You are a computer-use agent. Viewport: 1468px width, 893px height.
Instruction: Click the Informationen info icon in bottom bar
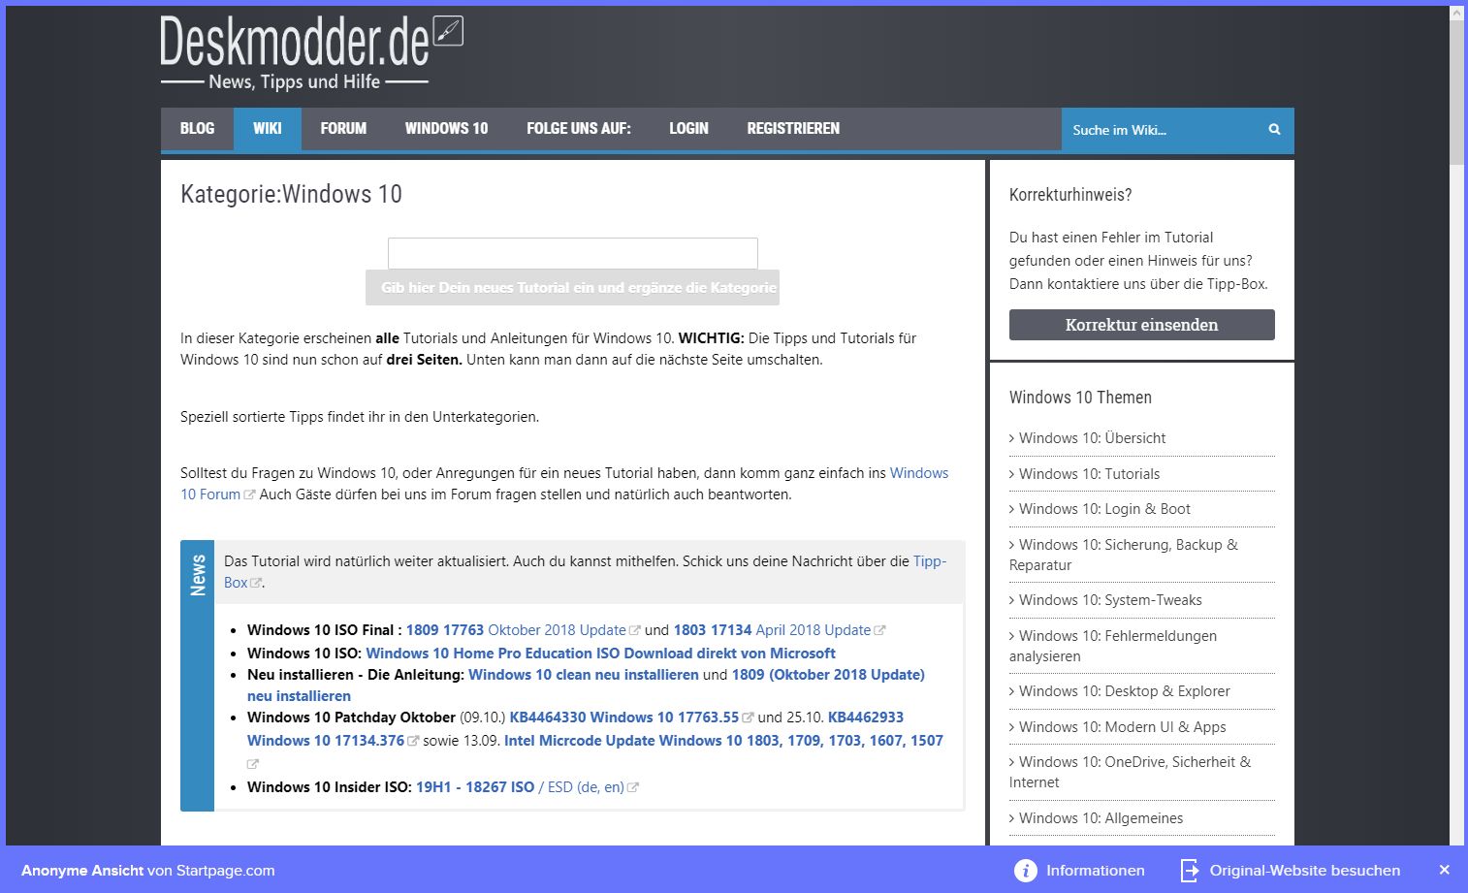tap(1025, 871)
